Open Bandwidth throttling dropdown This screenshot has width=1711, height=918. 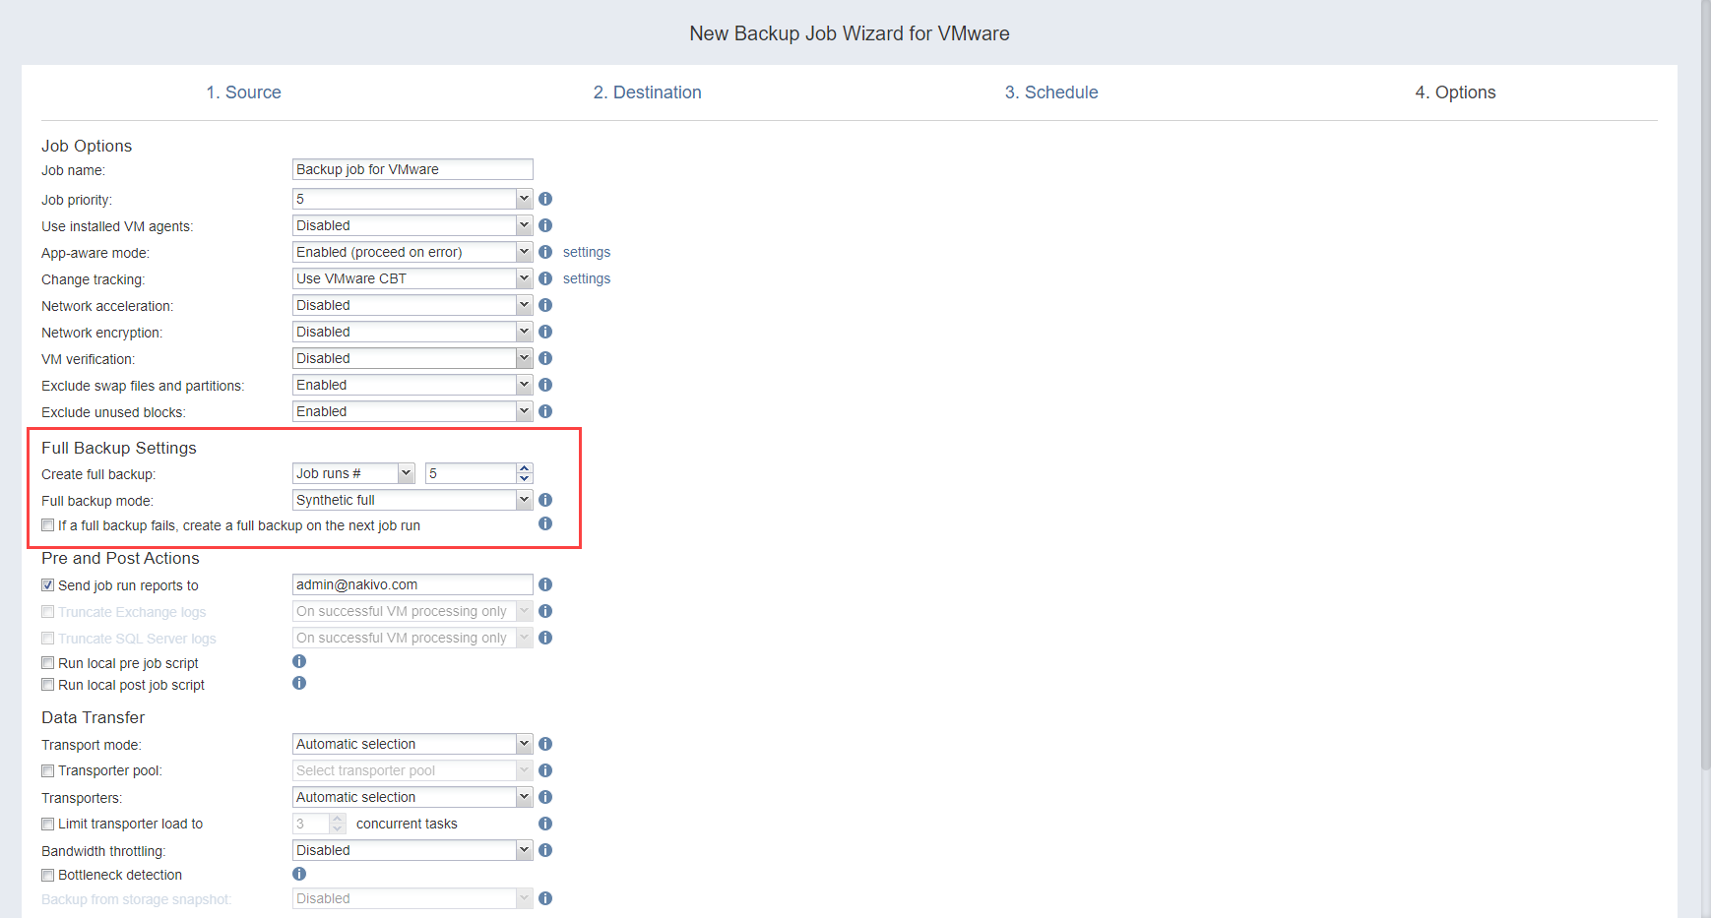412,850
